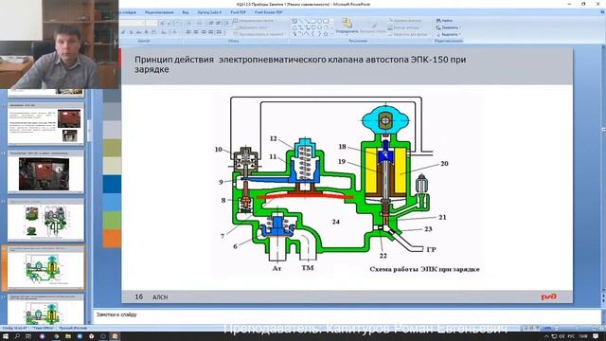Open the columns layout option
This screenshot has width=606, height=341.
(219, 32)
